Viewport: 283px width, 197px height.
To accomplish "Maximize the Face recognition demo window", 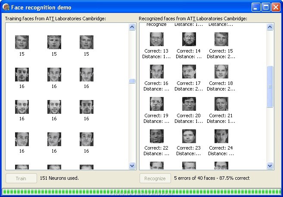I will (266, 7).
